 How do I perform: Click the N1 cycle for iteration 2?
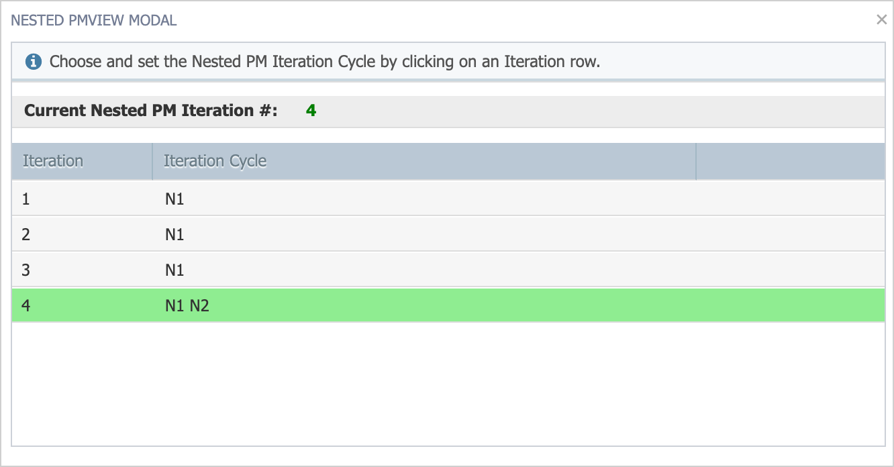tap(175, 234)
